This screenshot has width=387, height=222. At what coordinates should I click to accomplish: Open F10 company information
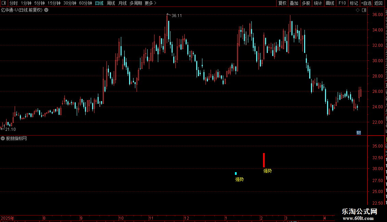342,3
